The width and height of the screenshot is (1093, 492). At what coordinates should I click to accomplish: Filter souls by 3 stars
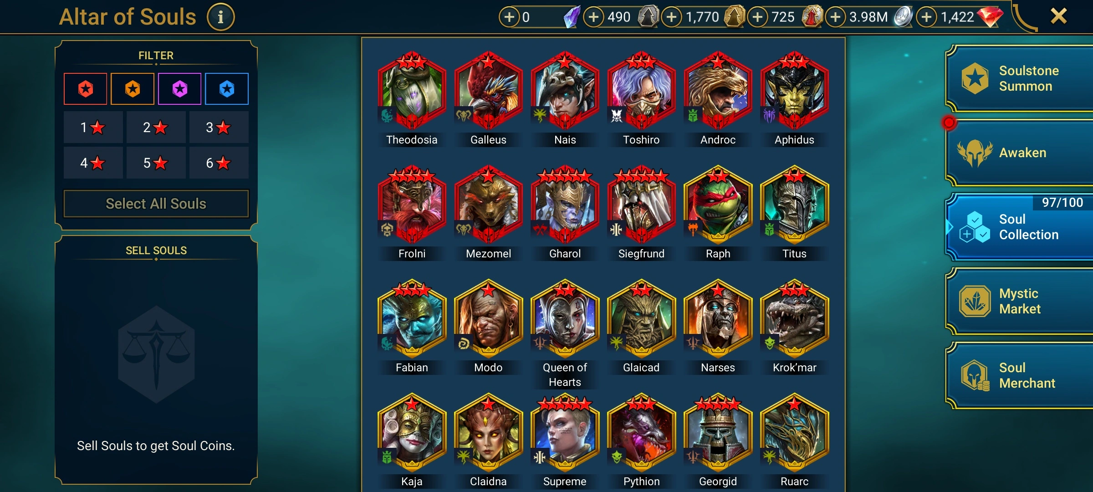coord(219,127)
